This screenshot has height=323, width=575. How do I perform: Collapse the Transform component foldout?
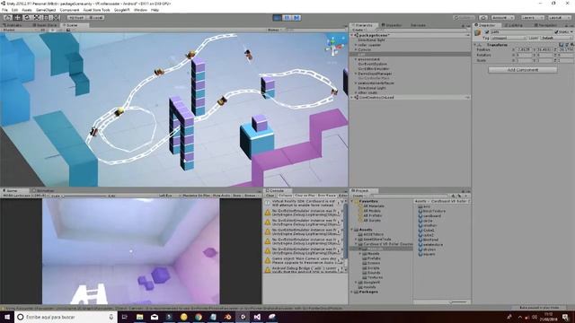tap(476, 44)
